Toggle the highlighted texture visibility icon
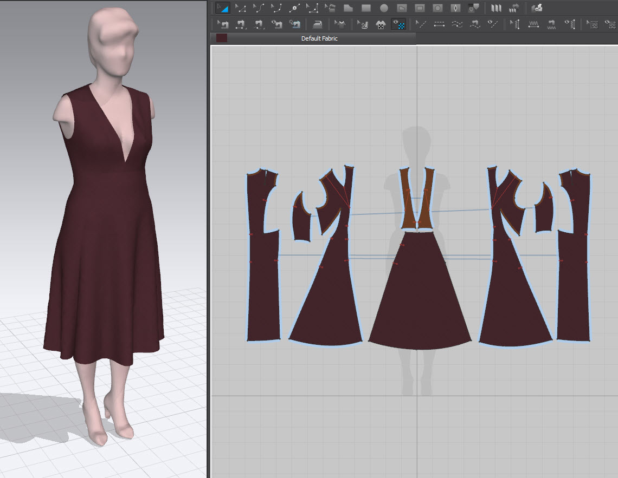 pos(398,24)
